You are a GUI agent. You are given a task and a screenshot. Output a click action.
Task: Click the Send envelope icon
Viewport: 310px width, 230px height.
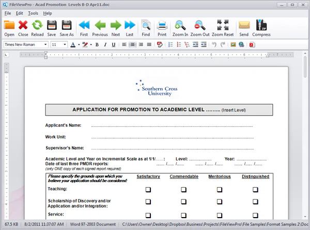(x=244, y=25)
